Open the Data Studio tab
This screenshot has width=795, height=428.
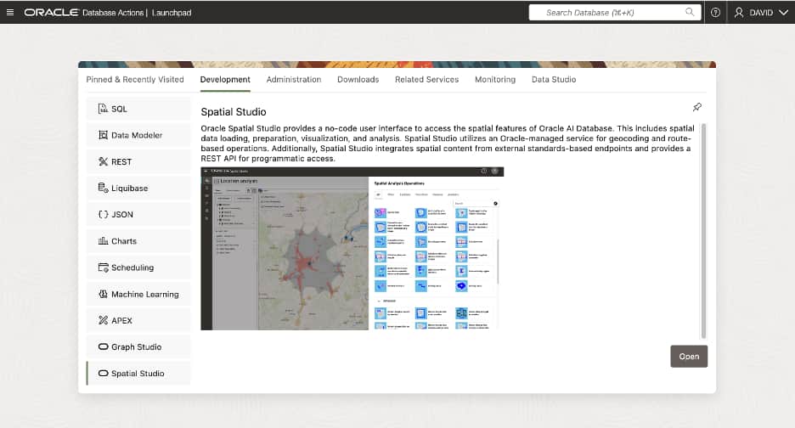(554, 79)
